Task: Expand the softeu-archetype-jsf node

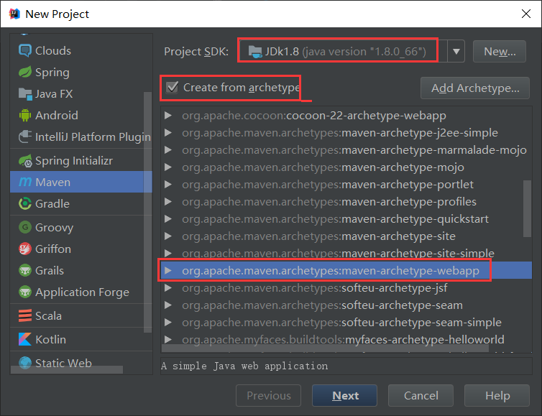Action: point(168,288)
